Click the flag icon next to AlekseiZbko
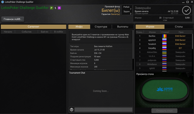Screen dimensions: 194x114 click(x=164, y=52)
